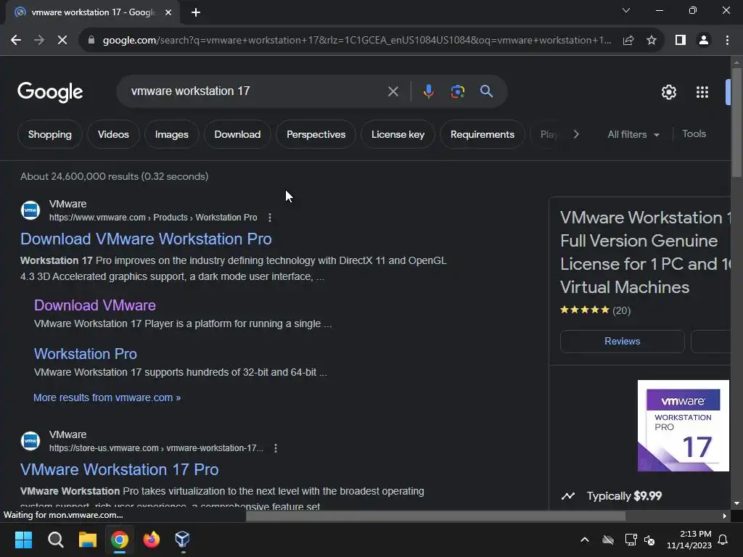Open a new tab

(x=196, y=12)
